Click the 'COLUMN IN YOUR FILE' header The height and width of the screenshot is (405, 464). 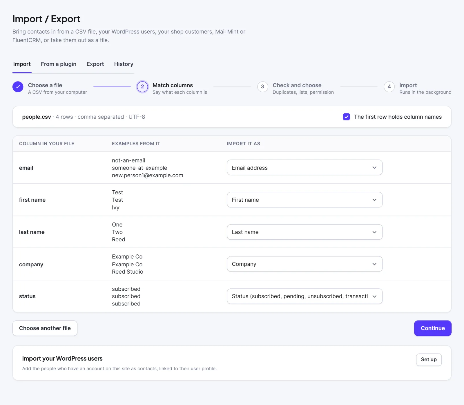point(47,144)
